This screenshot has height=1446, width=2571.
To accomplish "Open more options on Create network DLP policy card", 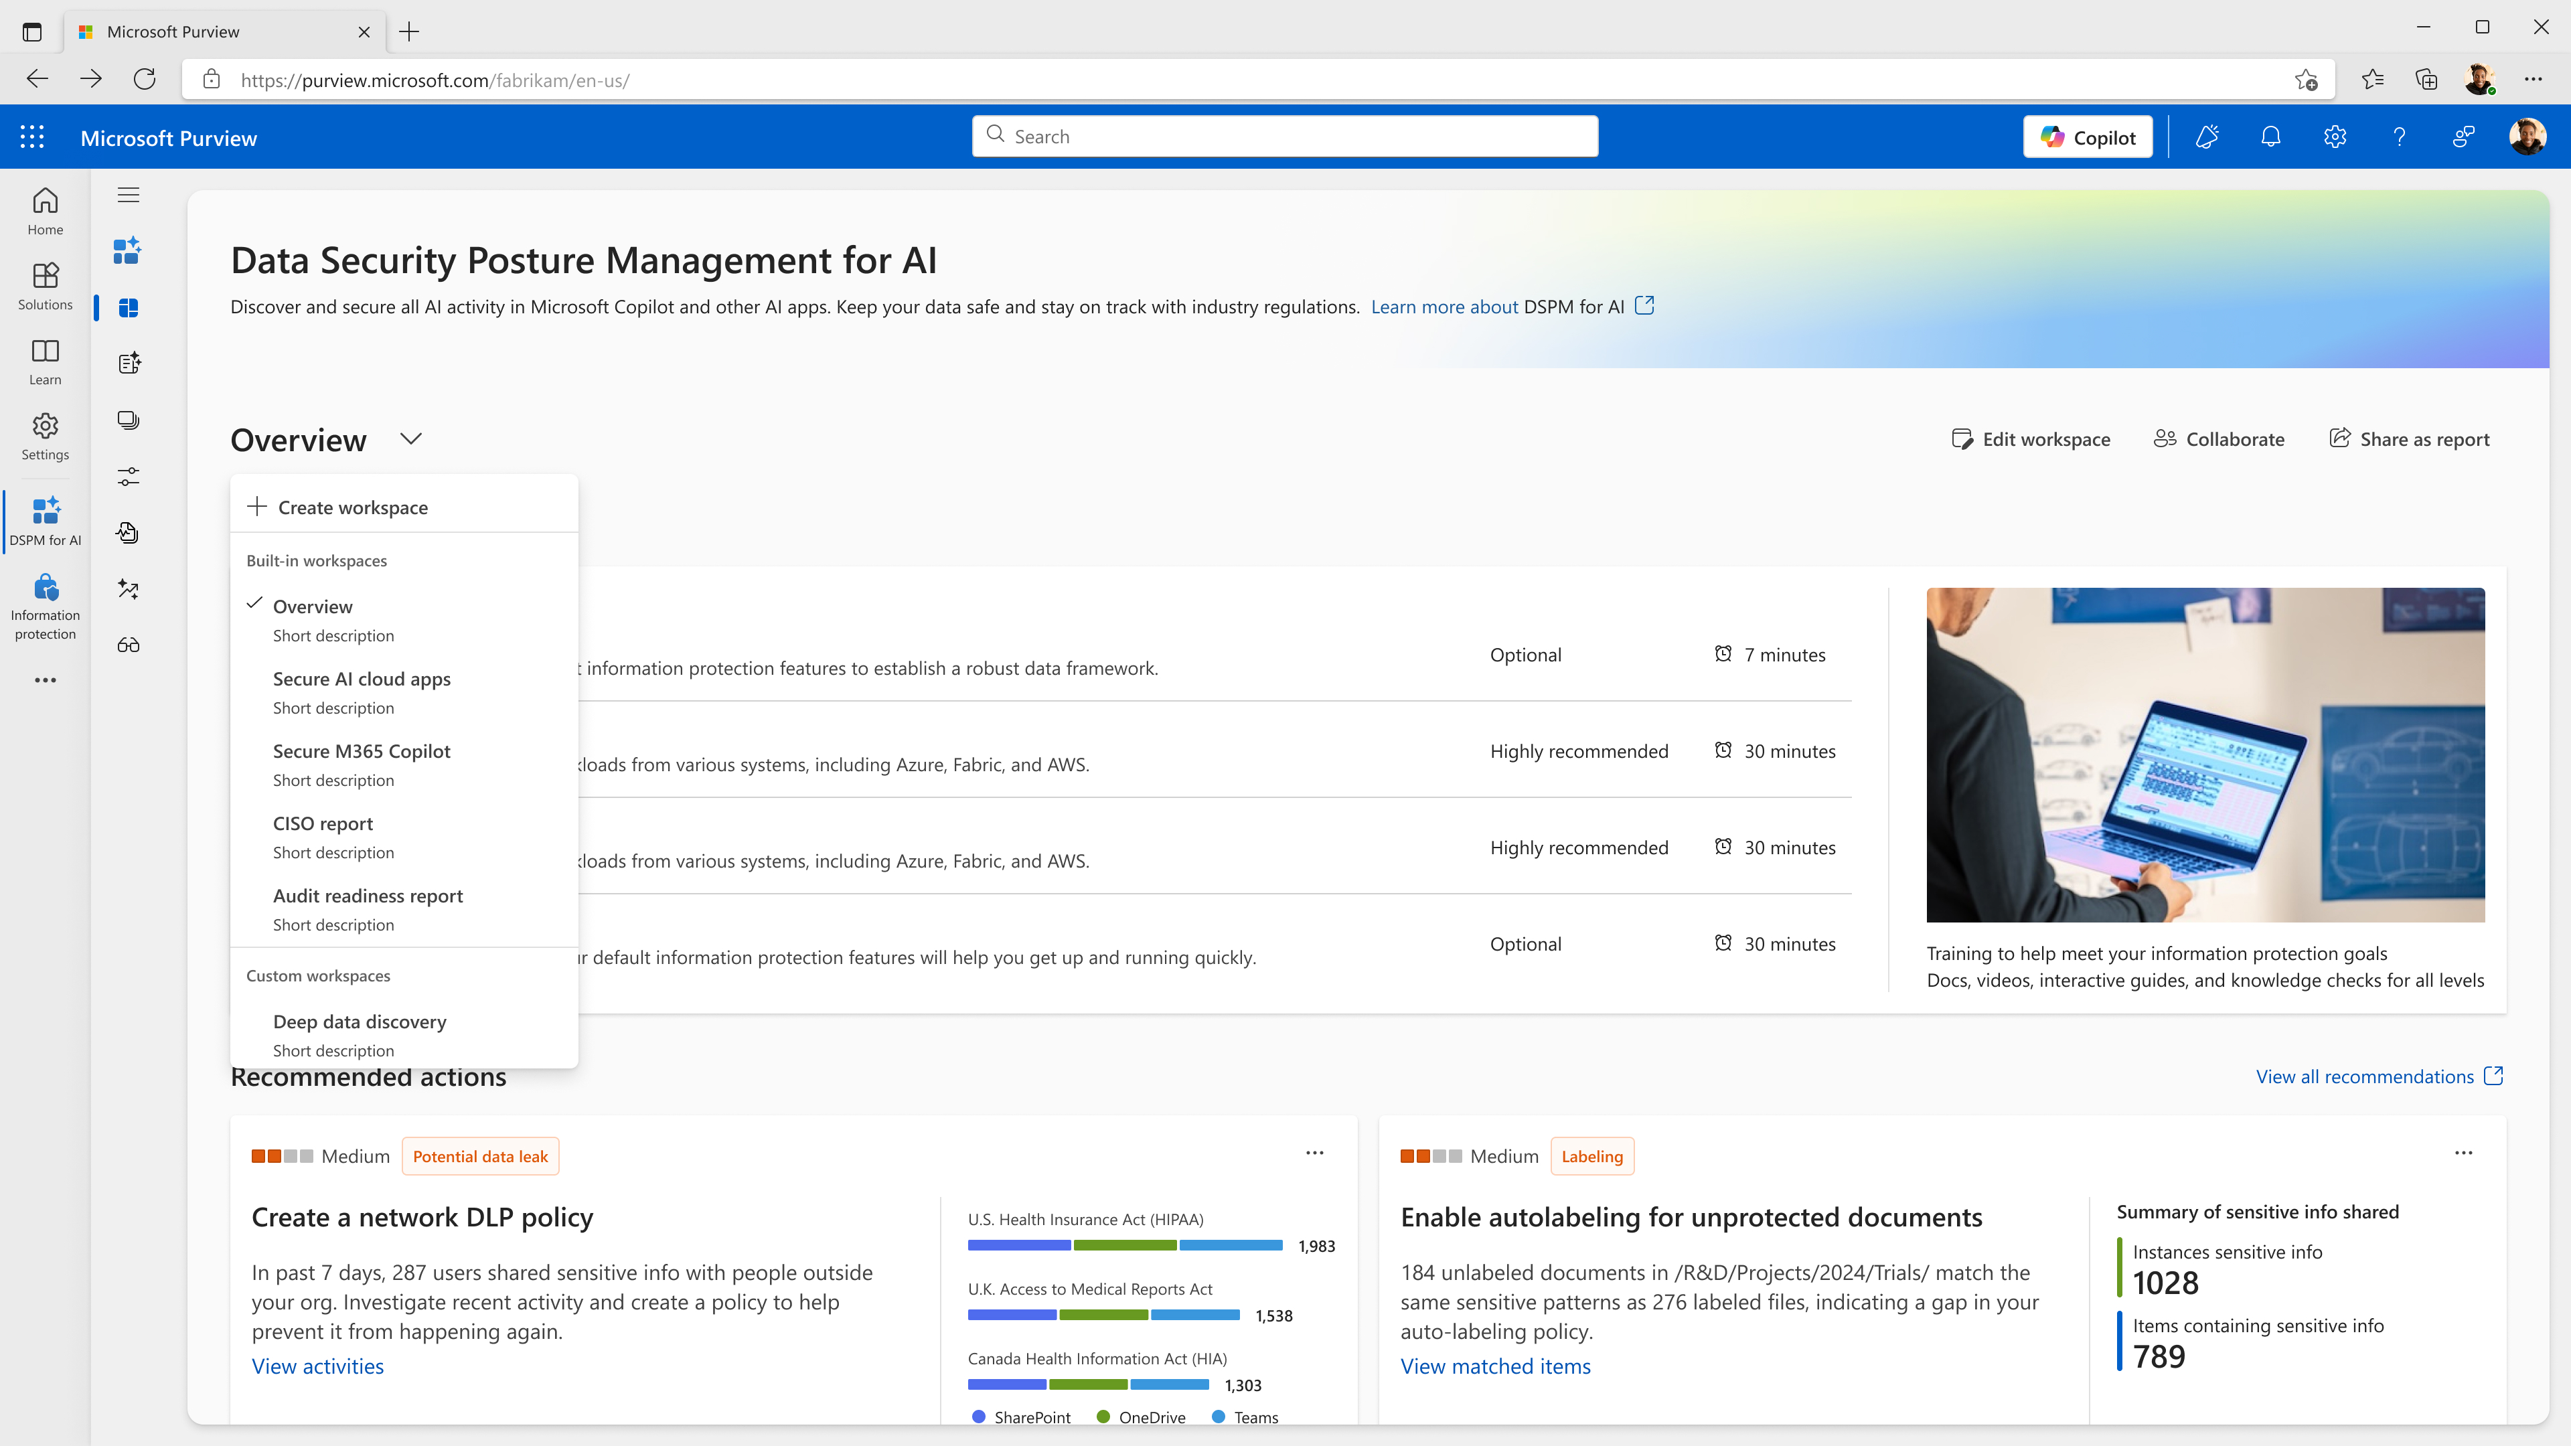I will (x=1314, y=1153).
